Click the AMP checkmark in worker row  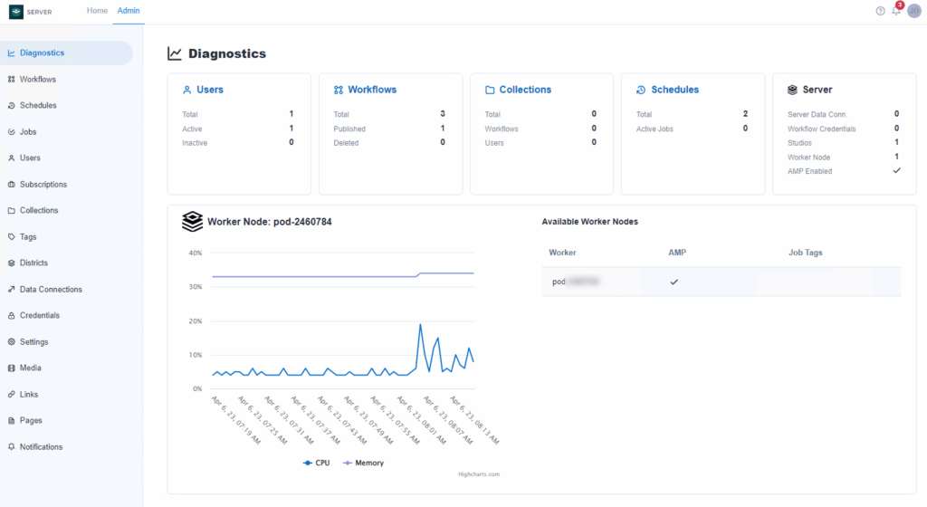(673, 282)
